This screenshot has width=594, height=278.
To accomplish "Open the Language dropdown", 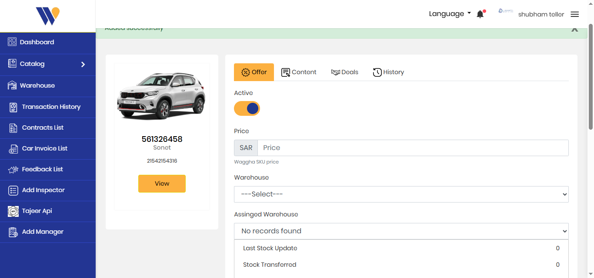I will 450,13.
